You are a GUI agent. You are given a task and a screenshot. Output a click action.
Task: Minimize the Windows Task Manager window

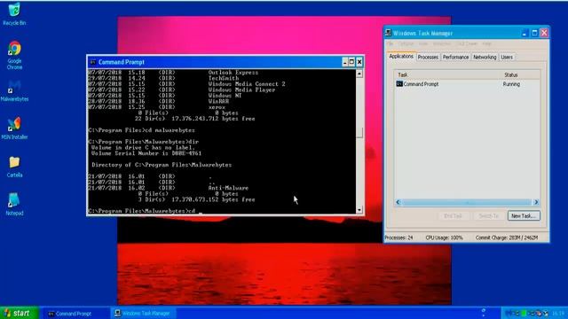525,33
